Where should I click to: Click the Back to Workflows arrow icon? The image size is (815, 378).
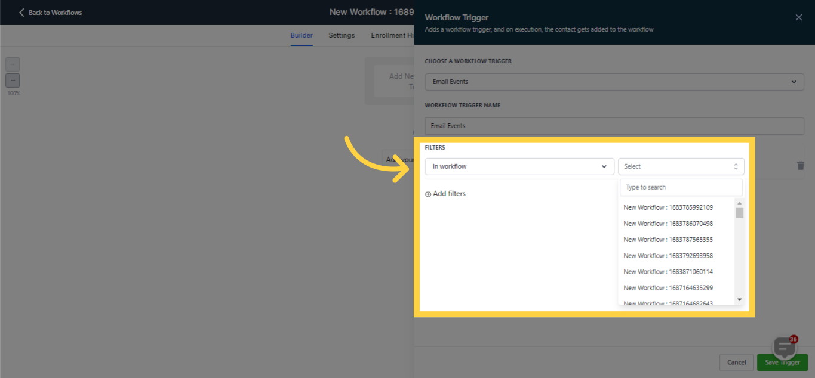click(x=21, y=12)
